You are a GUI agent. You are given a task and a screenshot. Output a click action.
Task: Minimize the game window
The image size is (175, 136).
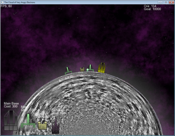coord(160,2)
